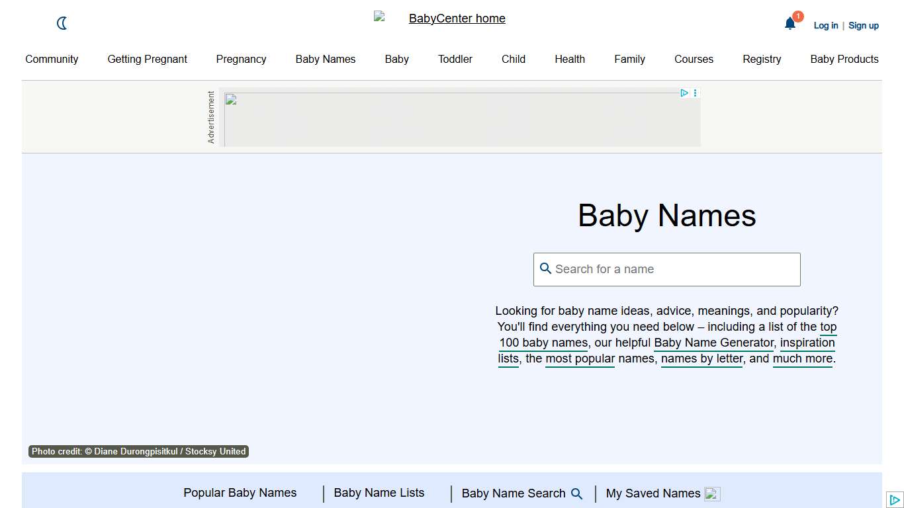Open the Baby Names menu
This screenshot has width=904, height=508.
click(x=325, y=59)
